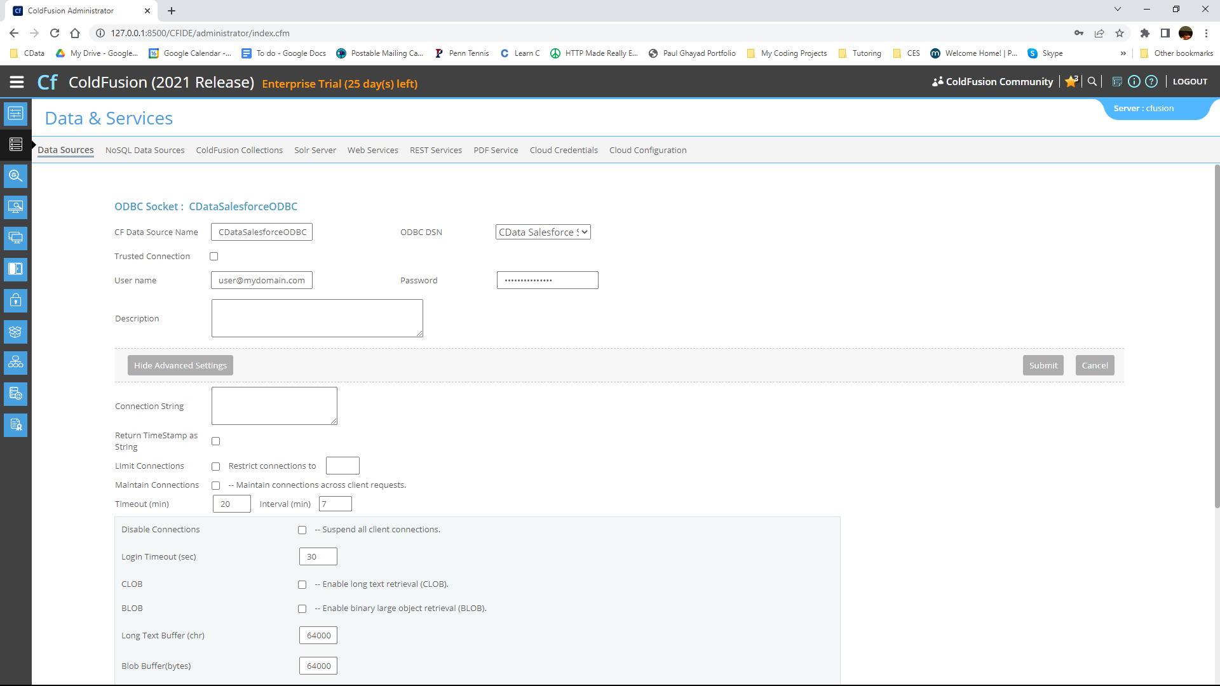Screen dimensions: 1220x686
Task: Click in the Login Timeout field
Action: [318, 557]
